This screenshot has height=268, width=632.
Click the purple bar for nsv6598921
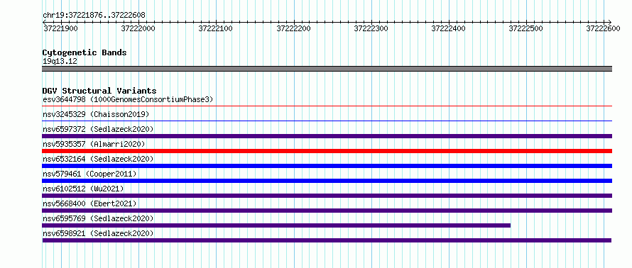tap(327, 240)
